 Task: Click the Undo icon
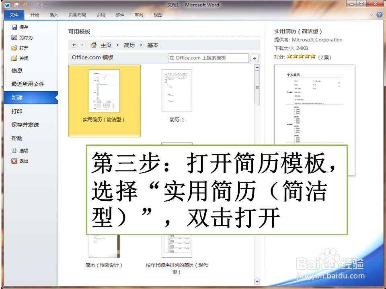pyautogui.click(x=25, y=5)
